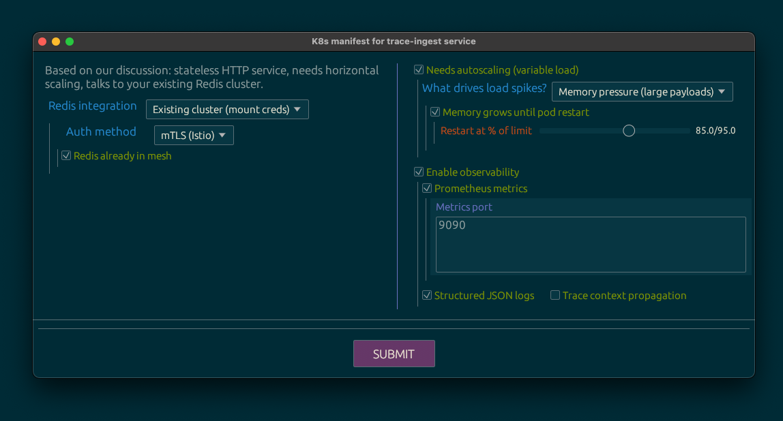Uncheck Prometheus metrics option
783x421 pixels.
(x=427, y=189)
